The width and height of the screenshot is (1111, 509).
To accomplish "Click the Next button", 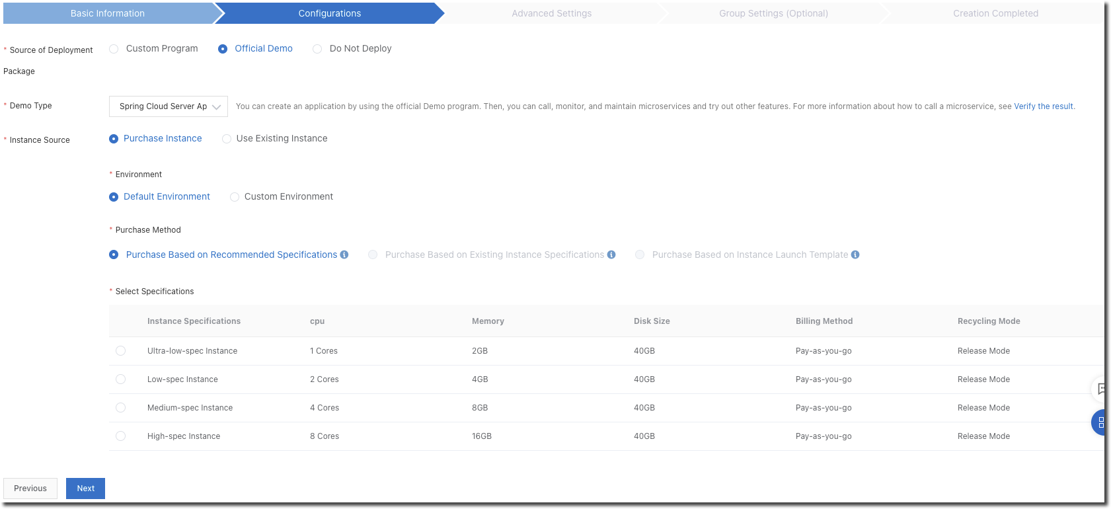I will [x=85, y=489].
